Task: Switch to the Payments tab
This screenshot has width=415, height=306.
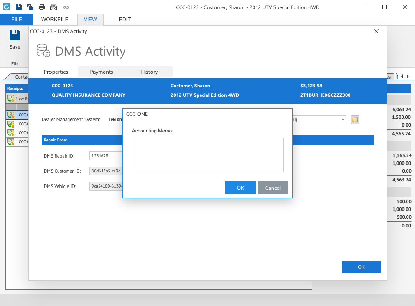Action: (102, 72)
